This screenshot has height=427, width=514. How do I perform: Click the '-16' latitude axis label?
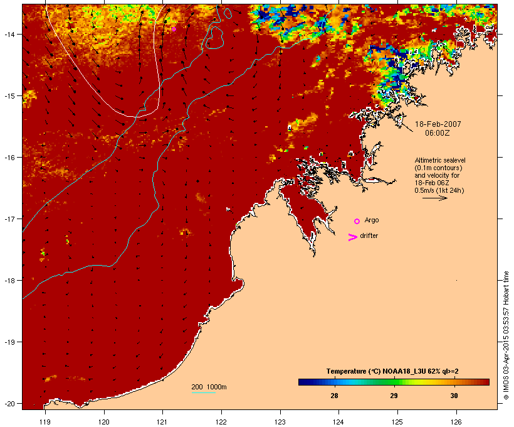coord(9,158)
